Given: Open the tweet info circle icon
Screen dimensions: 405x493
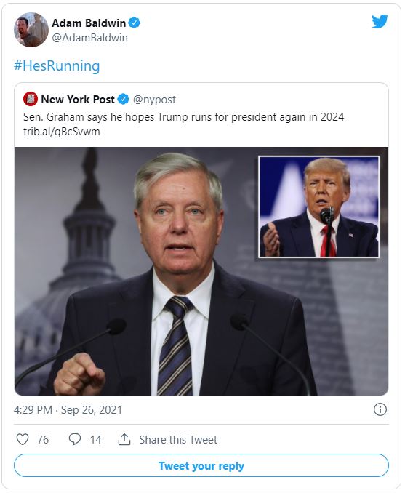Looking at the screenshot, I should 380,409.
